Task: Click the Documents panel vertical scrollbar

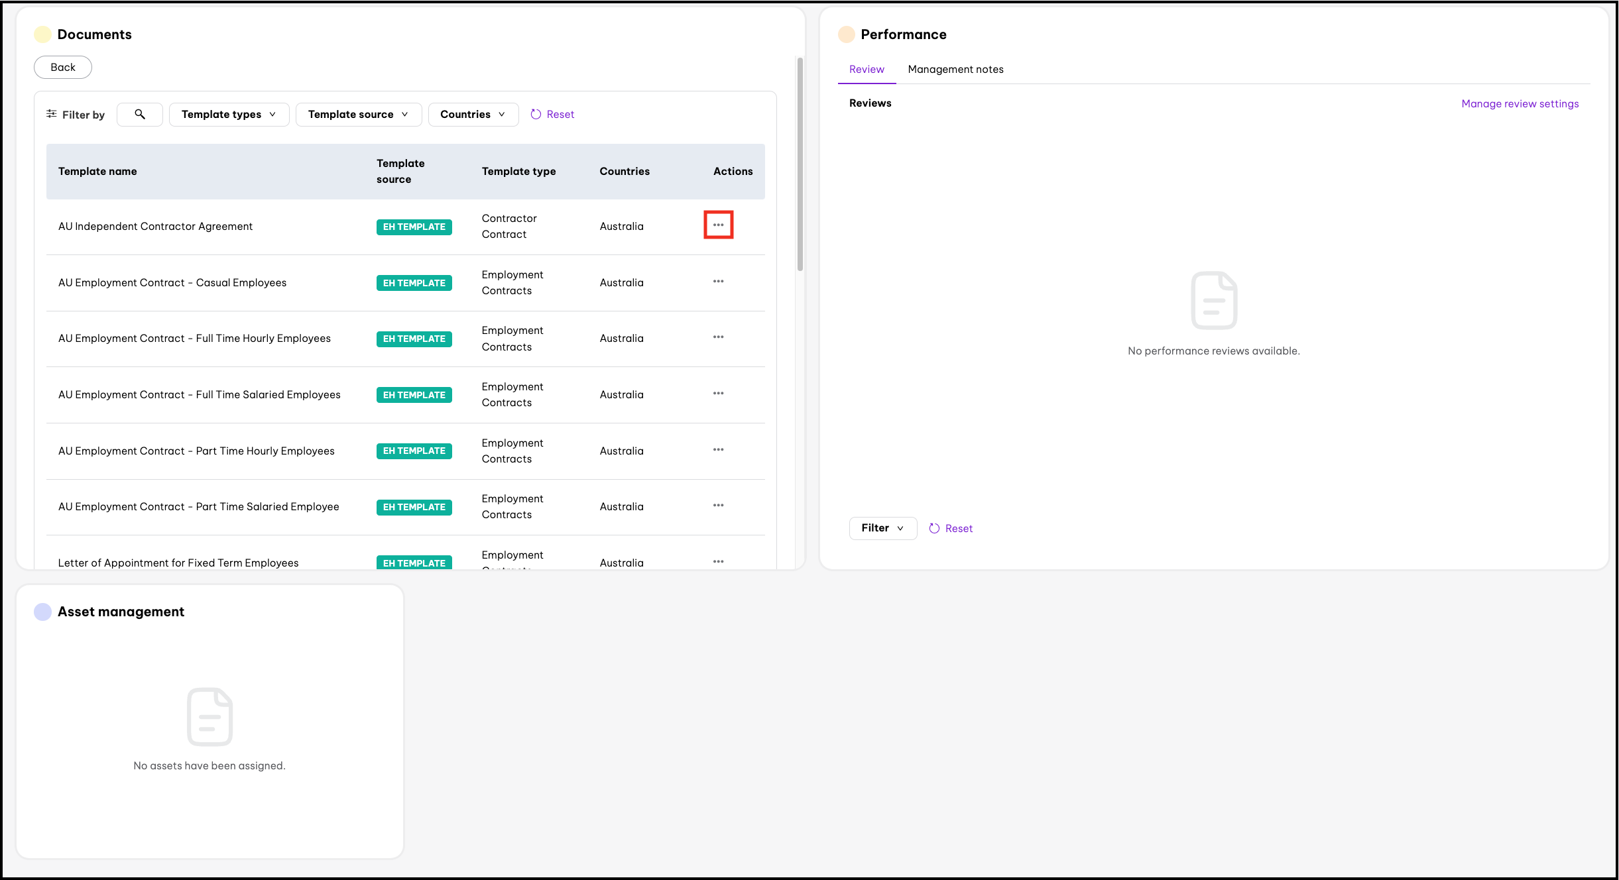Action: coord(800,166)
